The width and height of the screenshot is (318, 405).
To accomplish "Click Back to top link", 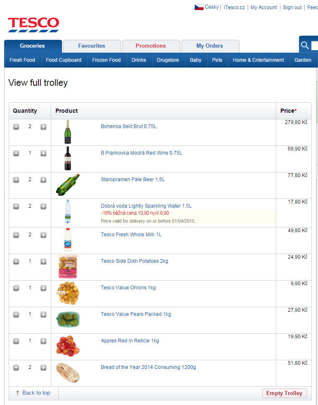I will (36, 393).
